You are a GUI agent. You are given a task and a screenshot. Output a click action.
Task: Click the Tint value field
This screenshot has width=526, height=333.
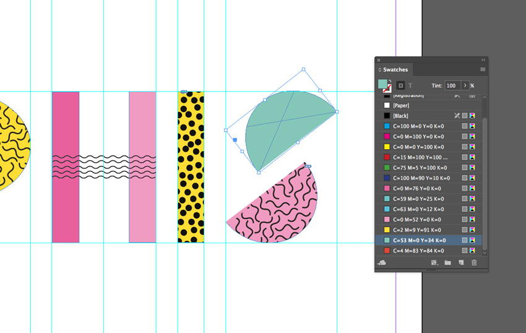452,85
